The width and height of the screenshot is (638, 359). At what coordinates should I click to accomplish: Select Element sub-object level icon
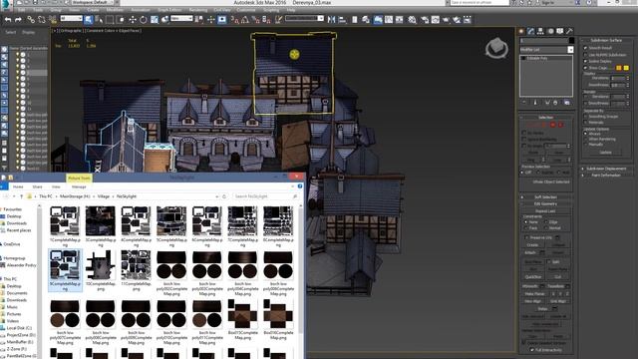pyautogui.click(x=560, y=125)
